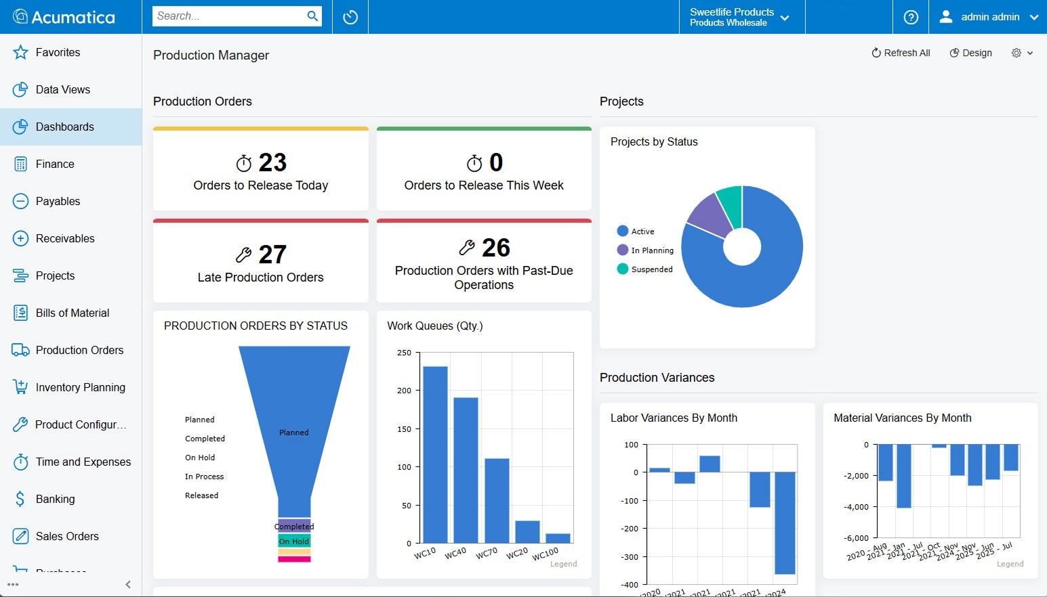Open Design mode for the dashboard
Image resolution: width=1047 pixels, height=597 pixels.
click(x=970, y=53)
